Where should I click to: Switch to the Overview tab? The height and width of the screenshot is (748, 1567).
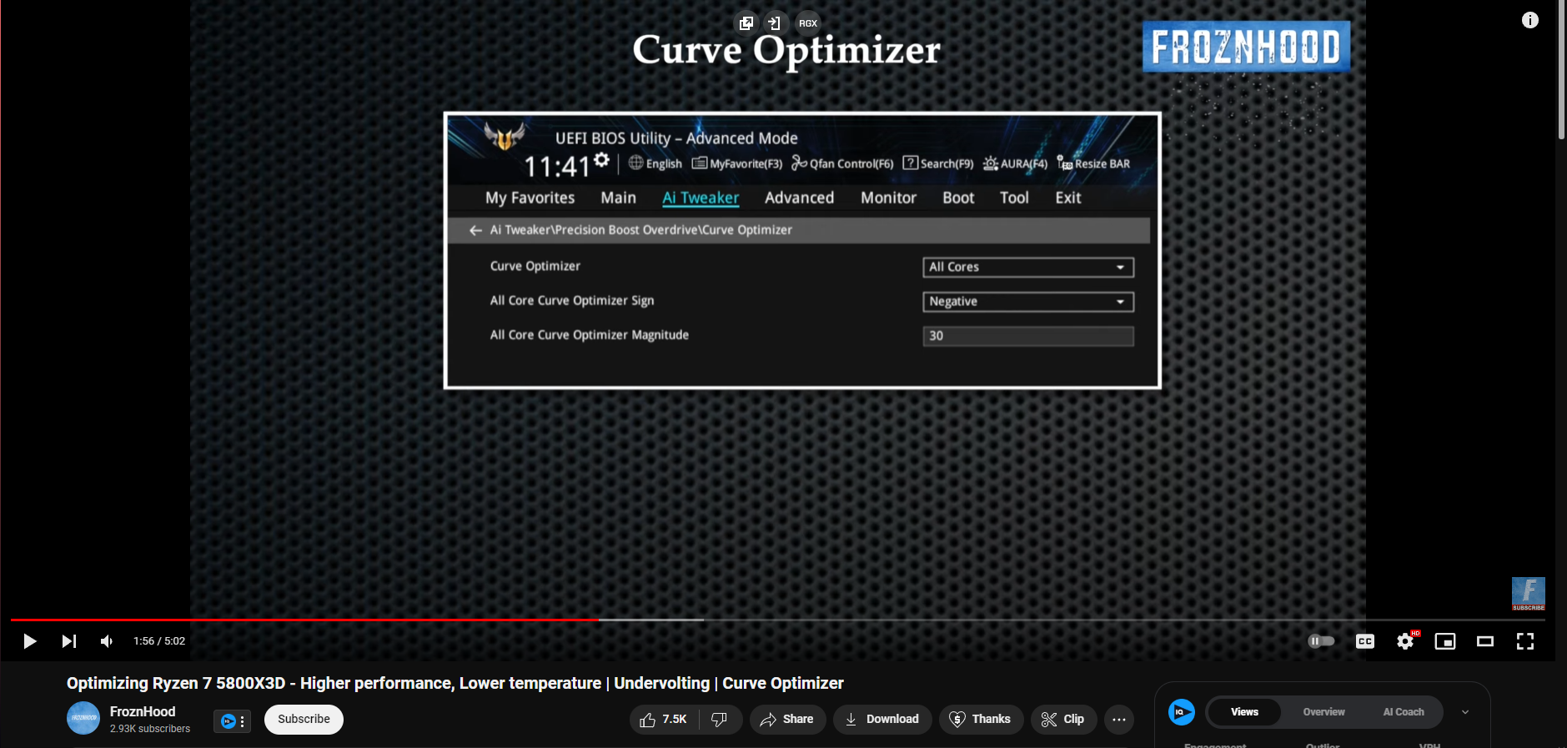pos(1323,712)
